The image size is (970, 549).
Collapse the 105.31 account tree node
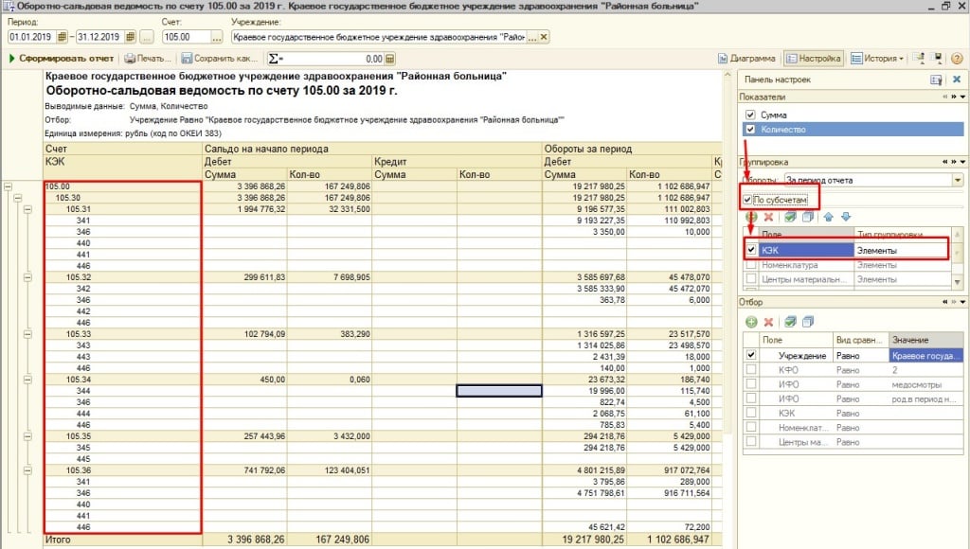27,209
